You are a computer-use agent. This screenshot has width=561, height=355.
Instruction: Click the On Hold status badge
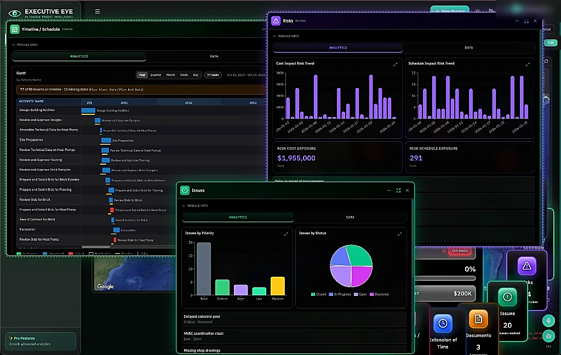460,251
